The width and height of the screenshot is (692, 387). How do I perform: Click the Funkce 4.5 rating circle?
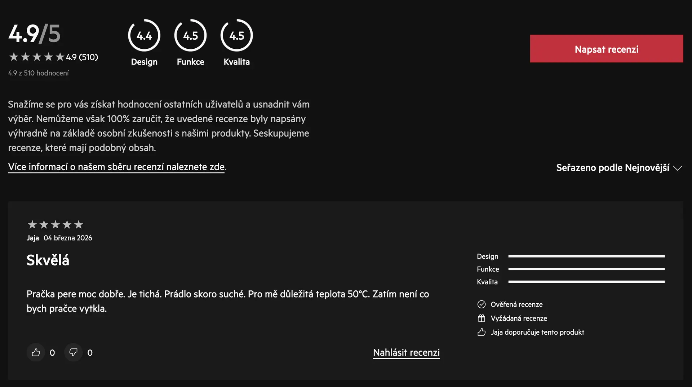coord(190,35)
